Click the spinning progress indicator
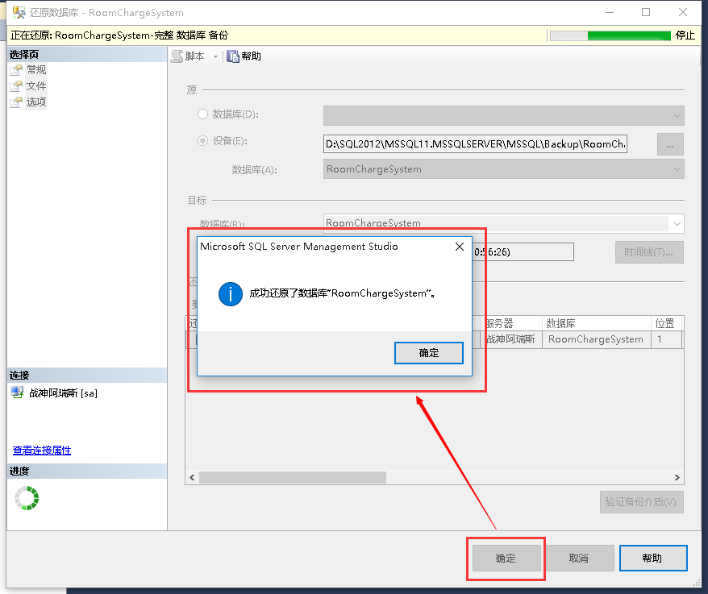The width and height of the screenshot is (708, 594). tap(27, 498)
